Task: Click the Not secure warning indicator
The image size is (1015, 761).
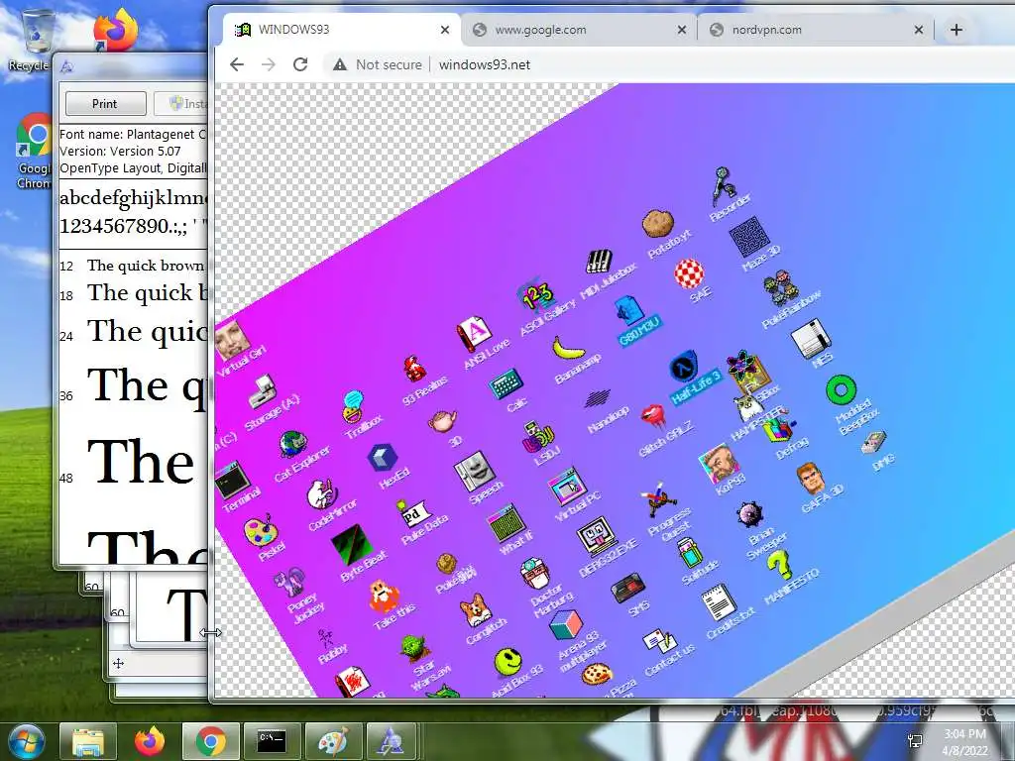Action: (377, 64)
